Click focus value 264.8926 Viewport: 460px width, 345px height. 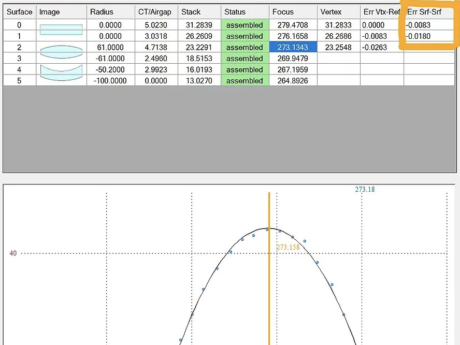pyautogui.click(x=293, y=81)
